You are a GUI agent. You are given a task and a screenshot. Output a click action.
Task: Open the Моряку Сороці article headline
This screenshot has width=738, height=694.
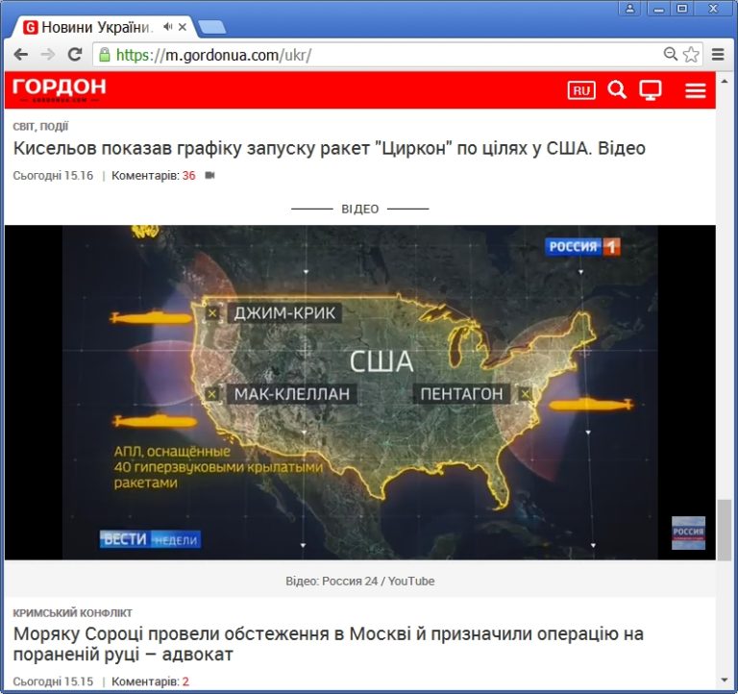pyautogui.click(x=329, y=644)
